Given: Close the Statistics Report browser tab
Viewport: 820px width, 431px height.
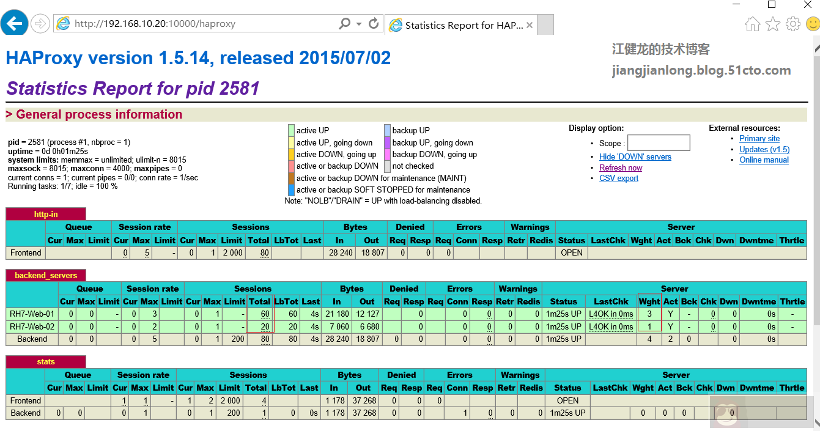Looking at the screenshot, I should coord(530,24).
